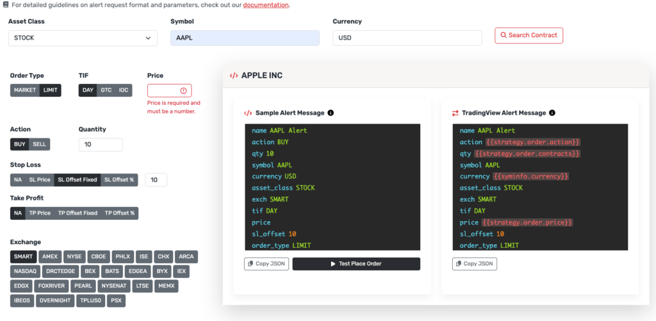The height and width of the screenshot is (321, 656).
Task: Click the Symbol input field with AAPL
Action: 245,38
